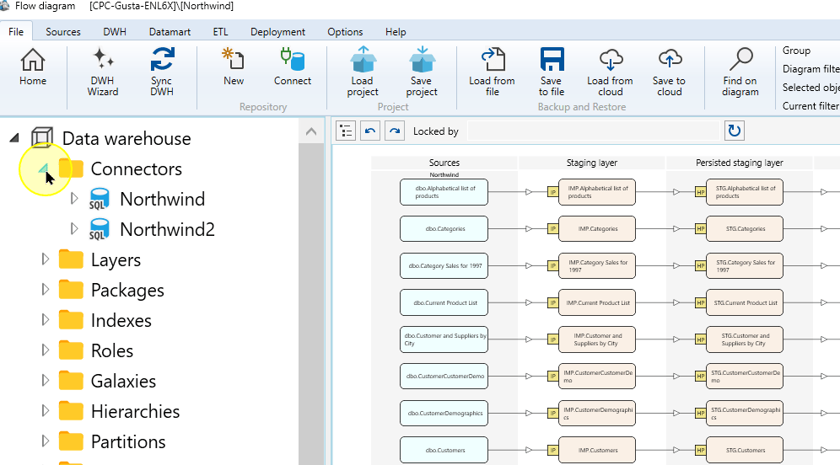The width and height of the screenshot is (840, 465).
Task: Click the Persisted staging layer header
Action: (740, 163)
